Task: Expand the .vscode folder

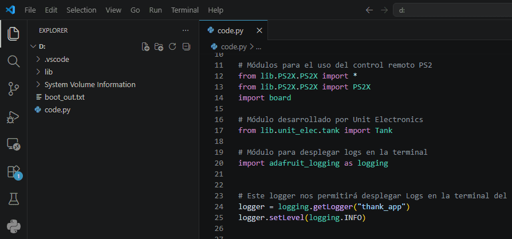Action: click(x=38, y=60)
